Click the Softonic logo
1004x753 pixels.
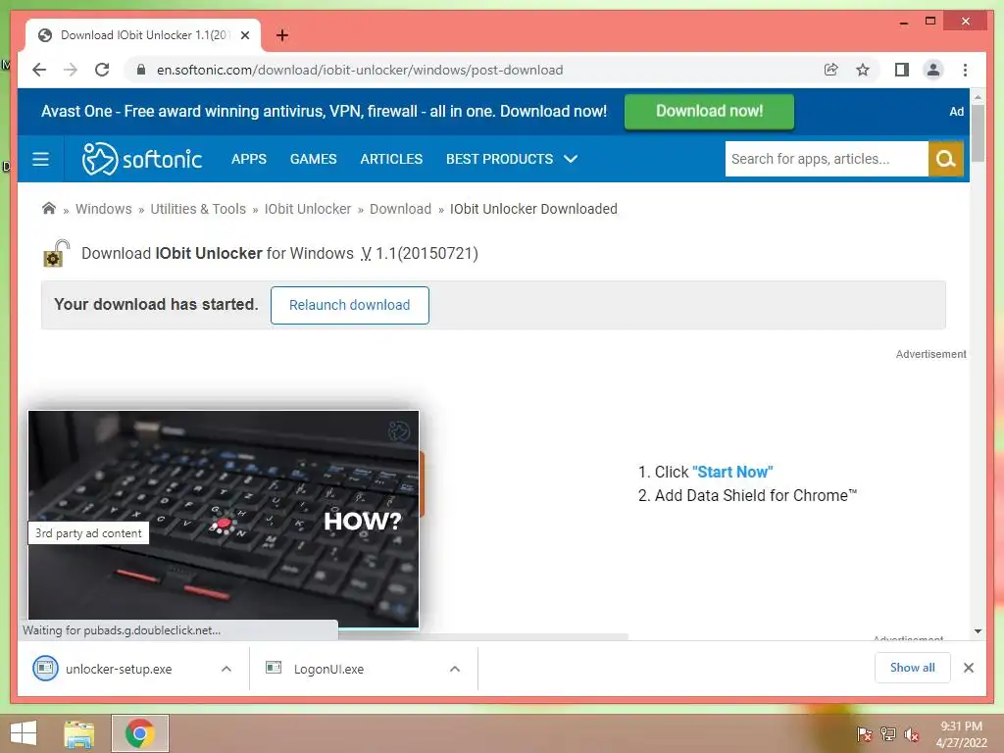(142, 159)
